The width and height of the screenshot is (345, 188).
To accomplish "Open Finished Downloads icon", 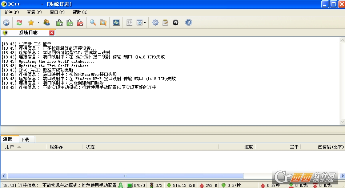I will click(x=70, y=23).
